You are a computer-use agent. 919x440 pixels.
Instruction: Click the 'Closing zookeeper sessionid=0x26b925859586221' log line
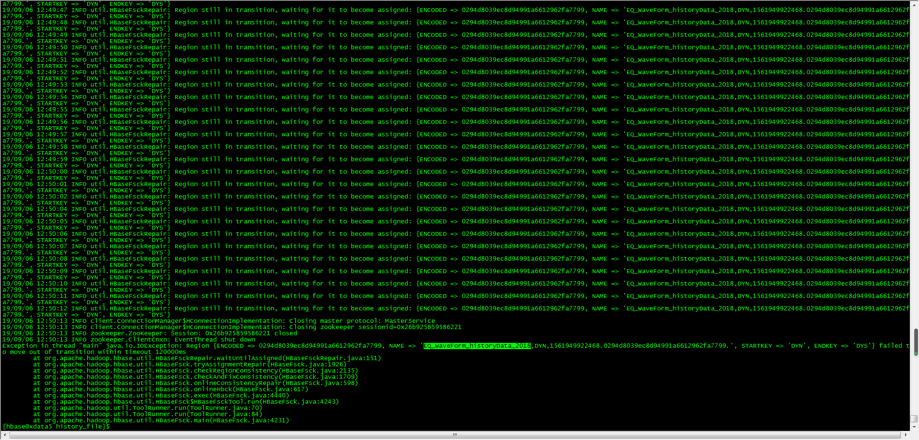(232, 327)
